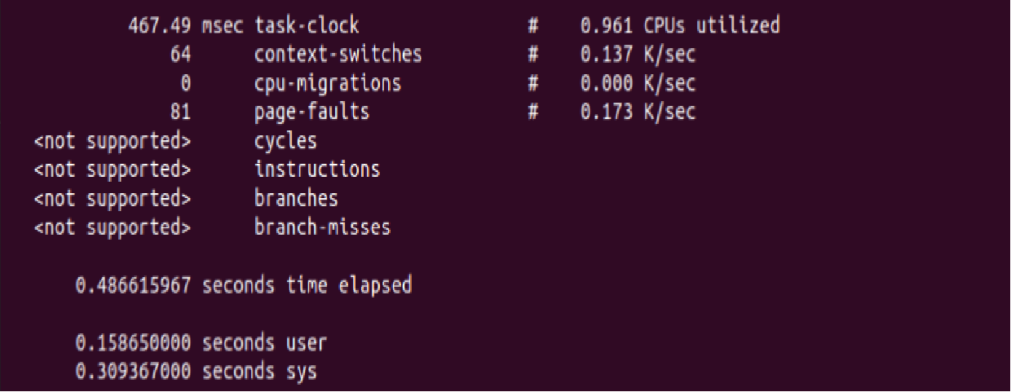The width and height of the screenshot is (1011, 392).
Task: Click the not supported text beside cycles
Action: [113, 141]
